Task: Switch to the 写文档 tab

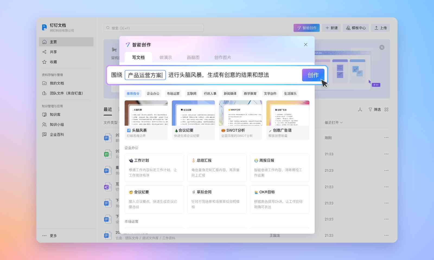Action: coord(138,57)
